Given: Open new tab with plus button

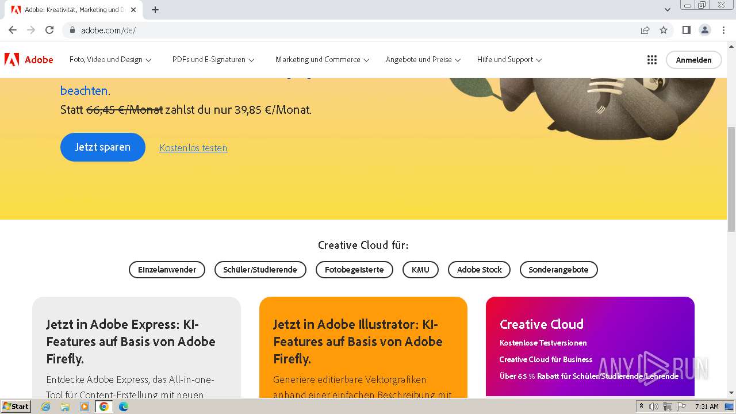Looking at the screenshot, I should tap(155, 10).
